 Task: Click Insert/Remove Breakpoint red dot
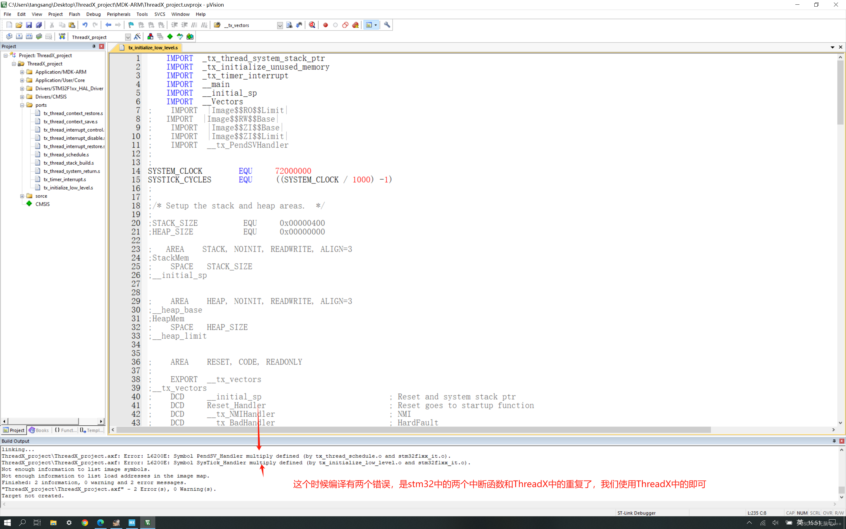click(x=325, y=25)
